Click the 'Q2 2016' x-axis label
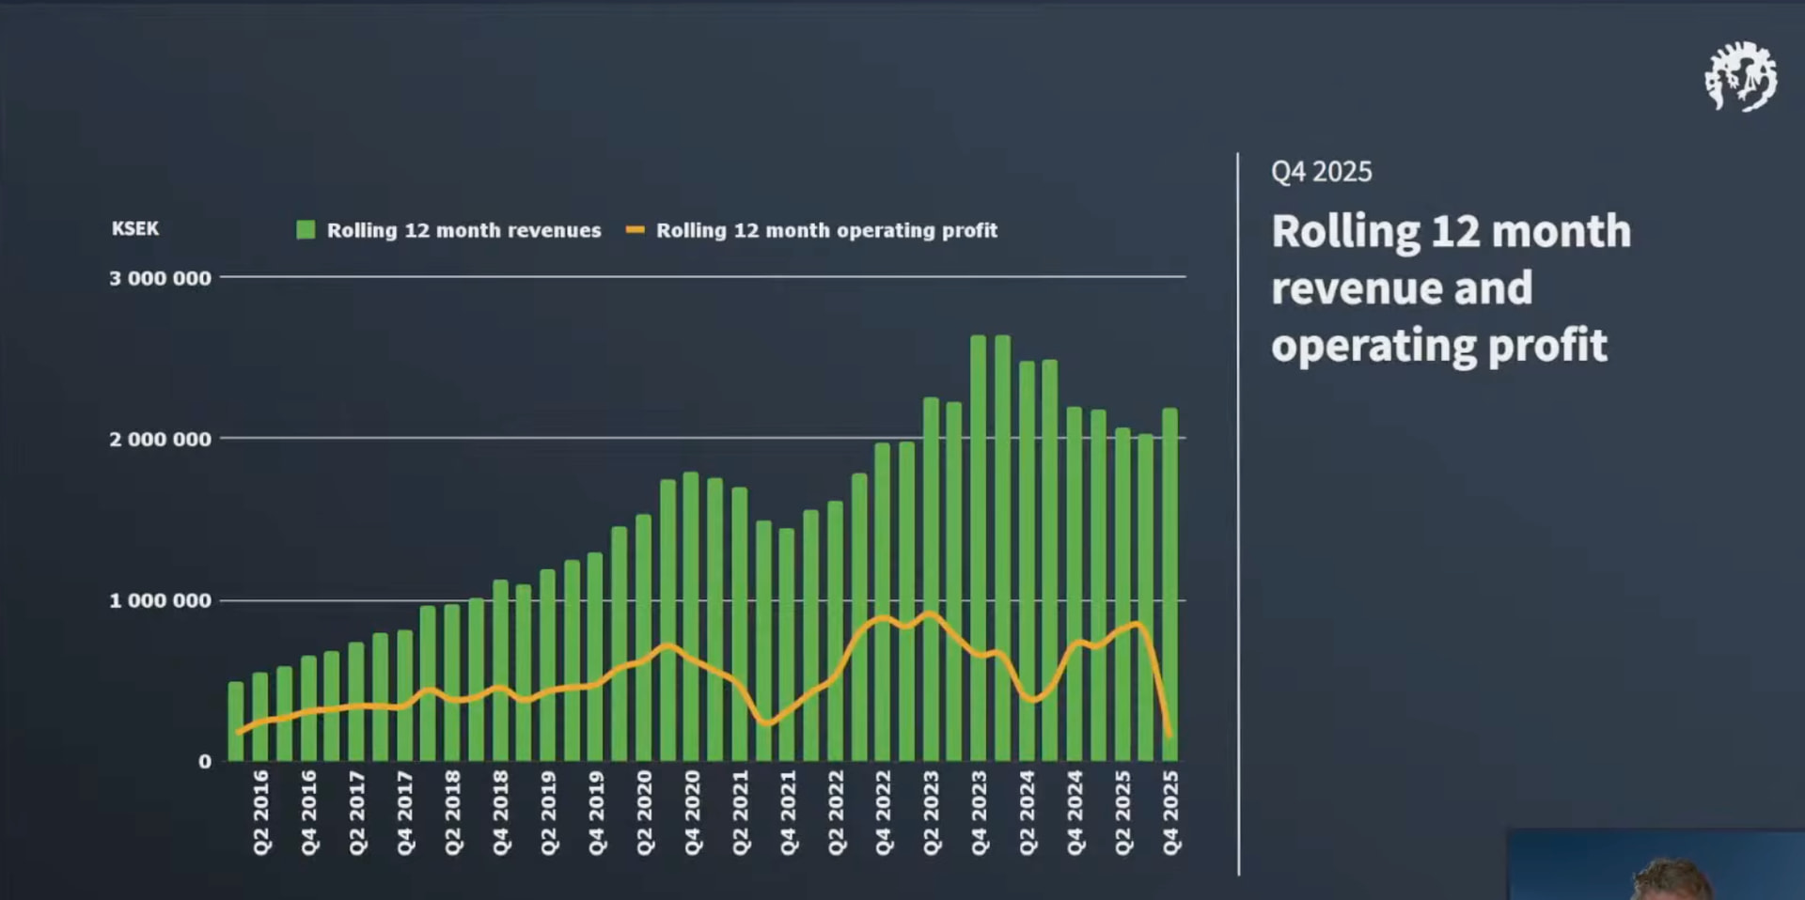1805x900 pixels. [x=260, y=813]
